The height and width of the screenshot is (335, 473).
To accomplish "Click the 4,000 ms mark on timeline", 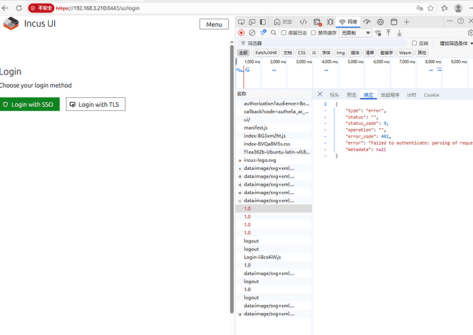I will (330, 62).
